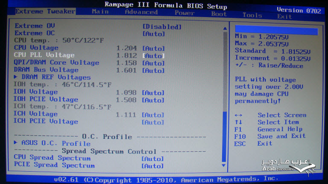Click the 1.204 CPU voltage reading
Viewport: 328px width, 184px height.
(x=126, y=48)
